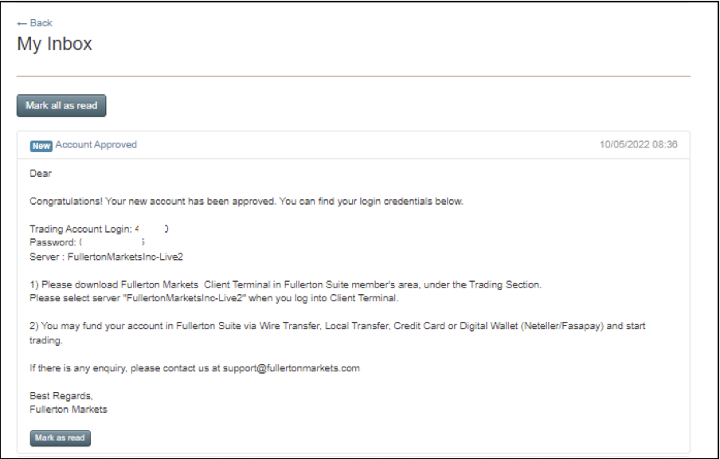Click the support@fullertonmarkets.com email address
Screen dimensions: 720x459
pyautogui.click(x=292, y=368)
